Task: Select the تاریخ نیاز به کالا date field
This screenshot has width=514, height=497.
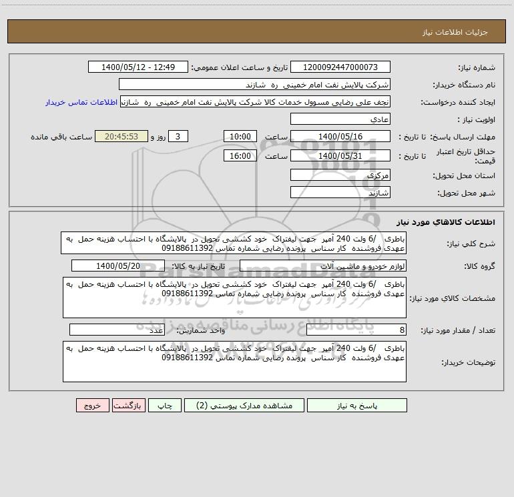Action: click(117, 266)
